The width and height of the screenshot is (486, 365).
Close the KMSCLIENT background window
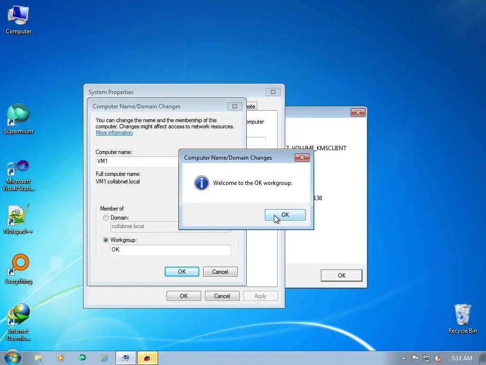coord(358,112)
